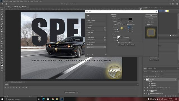Screen dimensions: 179x101
Task: Hide the Outer Glow effect in Layers
Action: (150, 84)
